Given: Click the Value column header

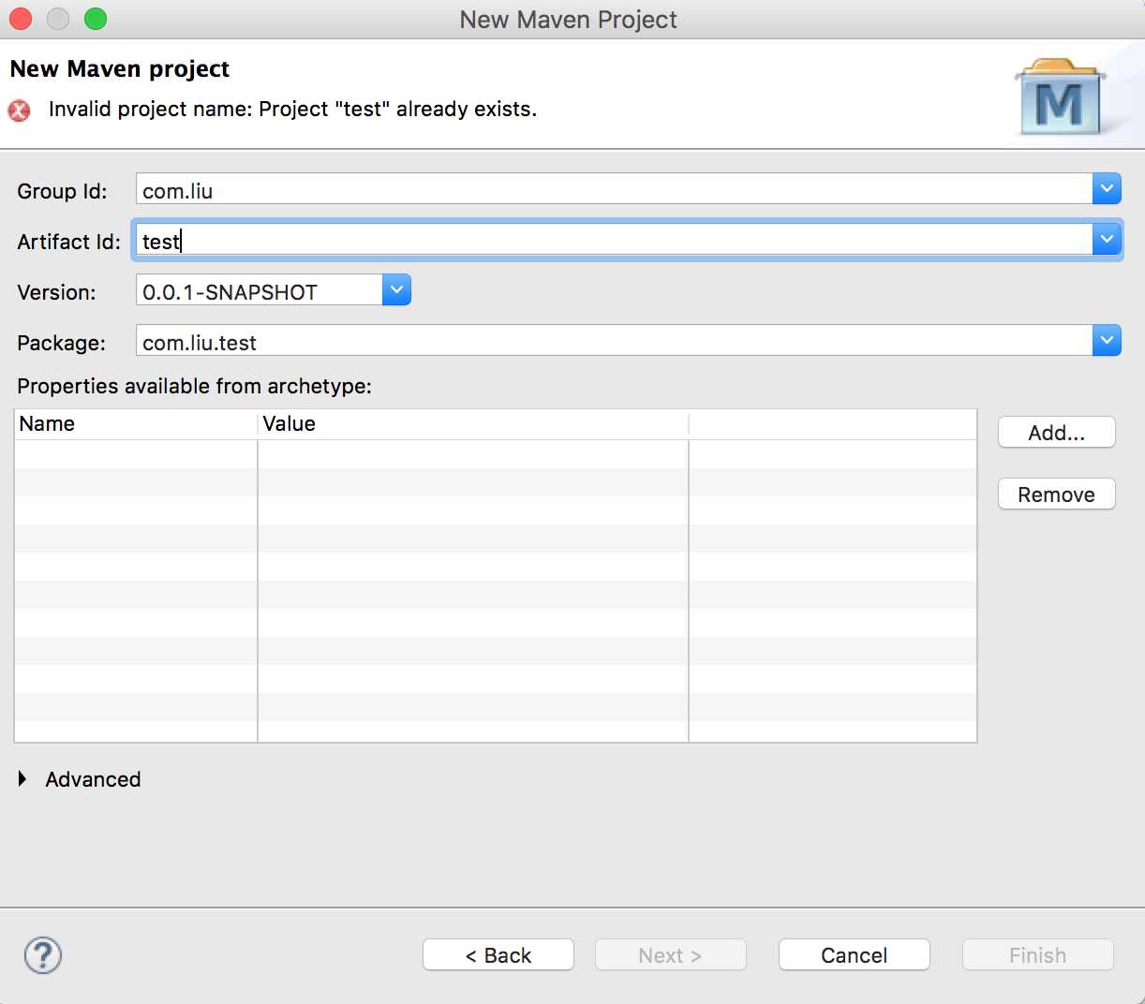Looking at the screenshot, I should (x=473, y=424).
